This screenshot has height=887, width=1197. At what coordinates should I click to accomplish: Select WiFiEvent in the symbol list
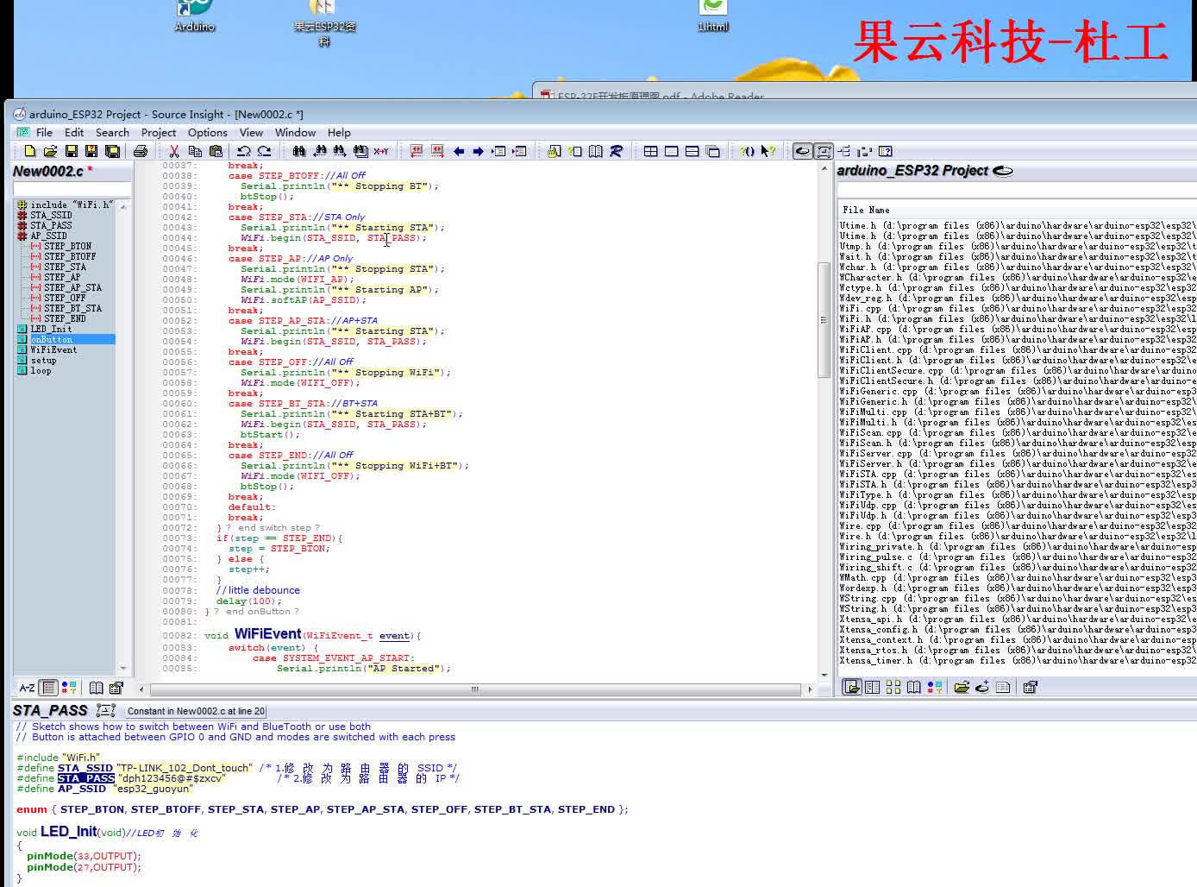(53, 349)
